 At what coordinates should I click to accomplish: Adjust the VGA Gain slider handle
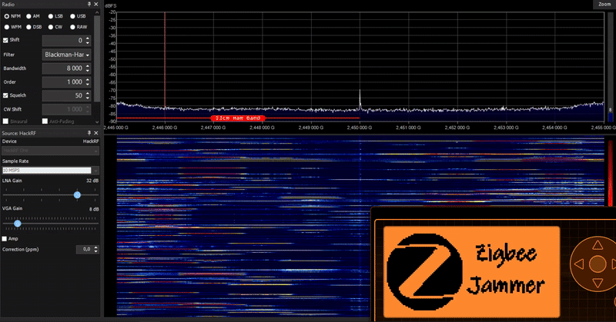pyautogui.click(x=17, y=223)
